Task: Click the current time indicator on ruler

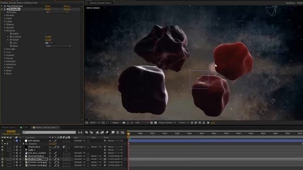Action: pos(128,134)
